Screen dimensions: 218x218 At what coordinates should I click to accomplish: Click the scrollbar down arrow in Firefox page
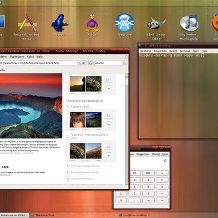[127, 183]
